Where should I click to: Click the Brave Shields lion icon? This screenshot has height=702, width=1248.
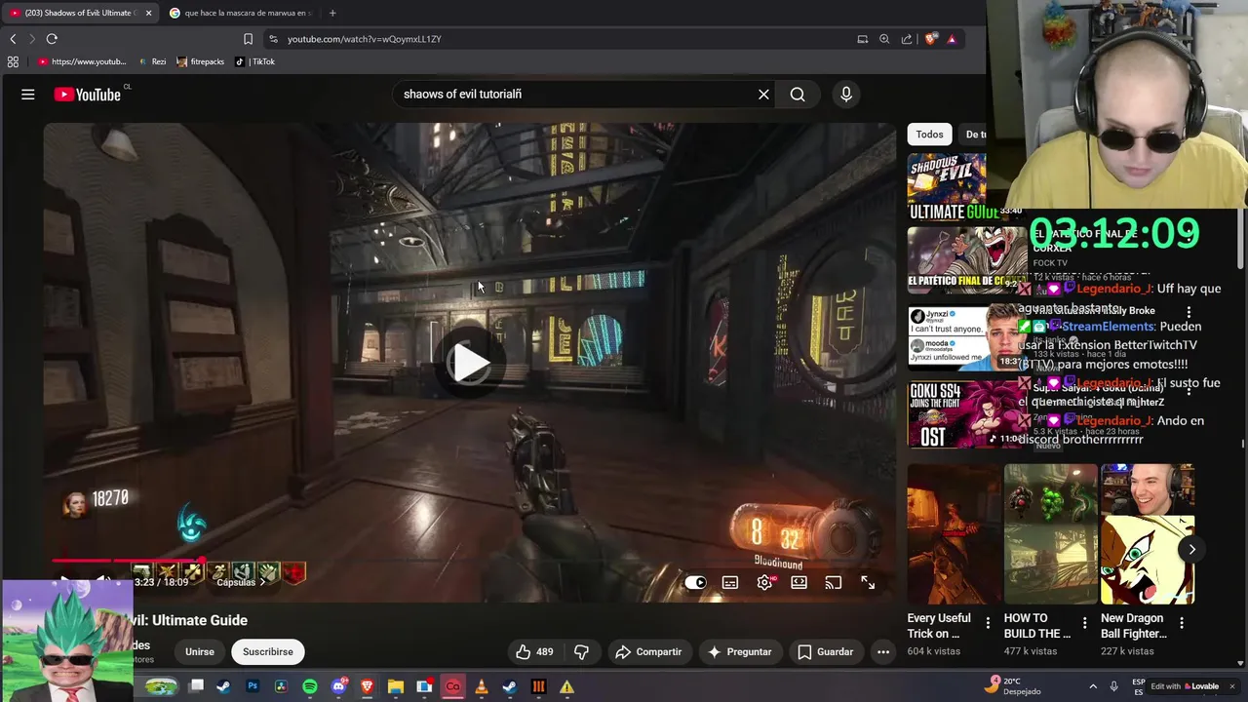point(930,39)
